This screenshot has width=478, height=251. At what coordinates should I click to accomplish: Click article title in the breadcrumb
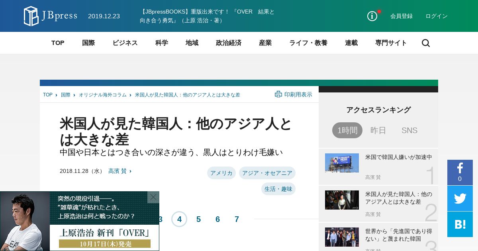188,95
